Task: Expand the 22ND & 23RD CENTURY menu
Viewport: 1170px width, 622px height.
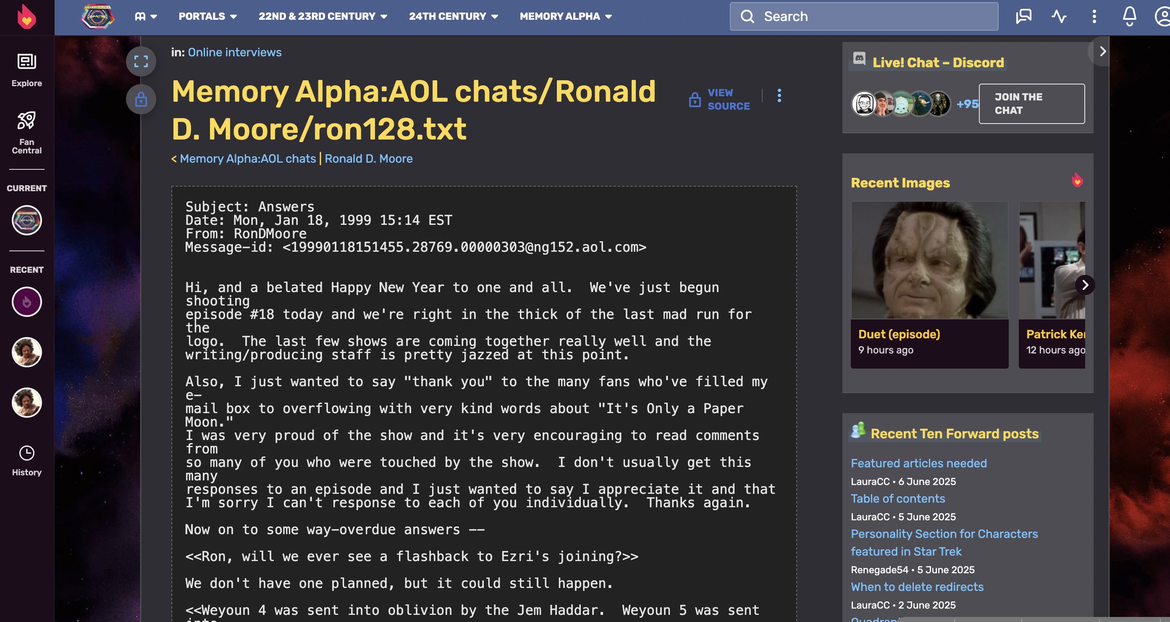Action: 323,16
